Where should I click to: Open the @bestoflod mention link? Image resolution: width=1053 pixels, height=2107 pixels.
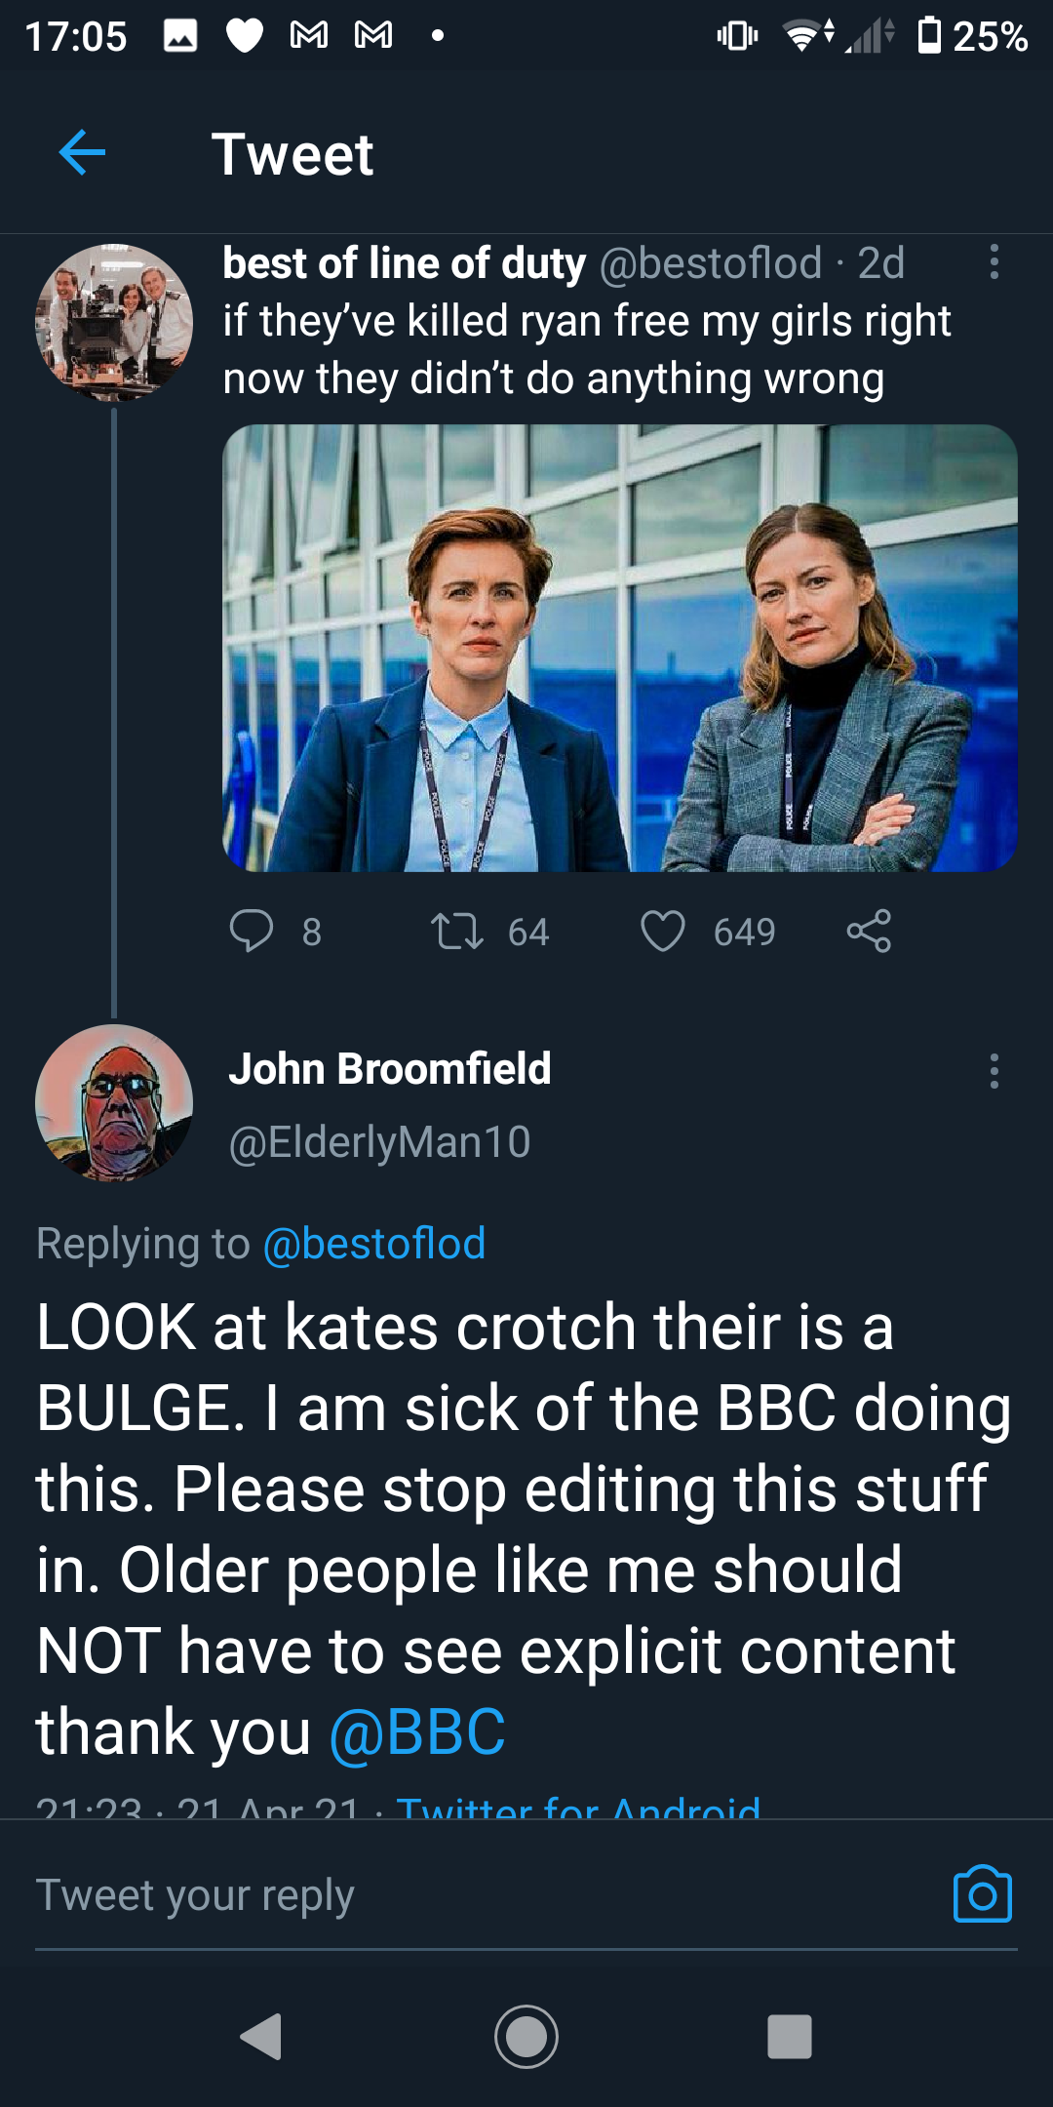(374, 1244)
